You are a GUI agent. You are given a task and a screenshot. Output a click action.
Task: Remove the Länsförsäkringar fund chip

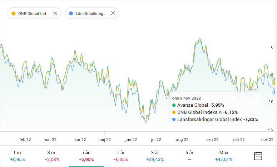(x=113, y=13)
